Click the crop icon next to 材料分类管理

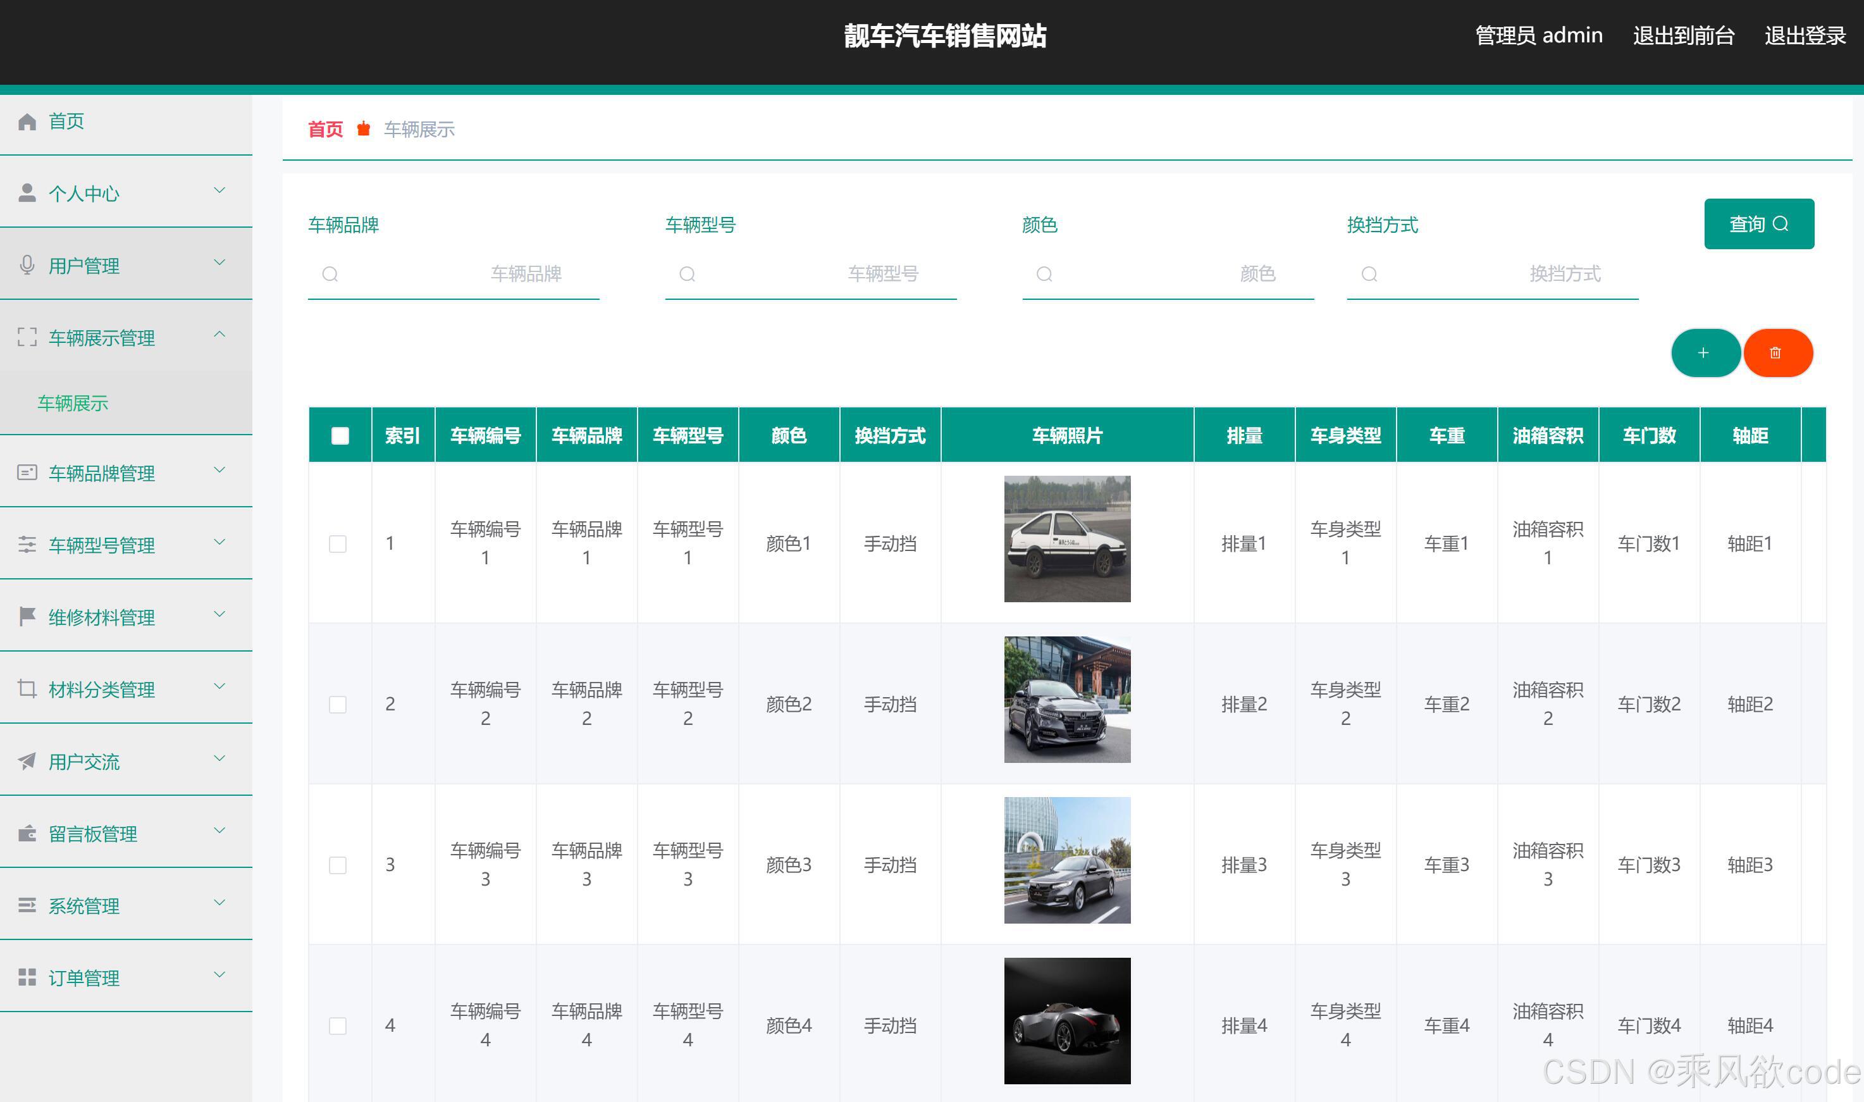27,688
